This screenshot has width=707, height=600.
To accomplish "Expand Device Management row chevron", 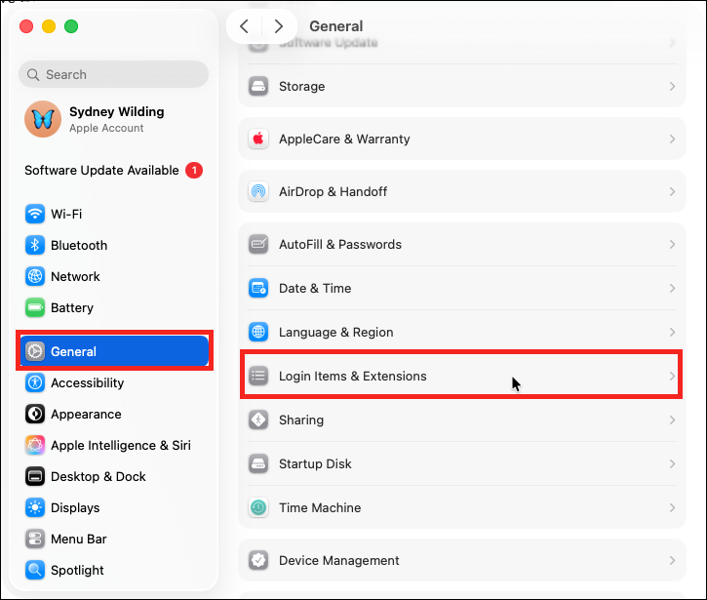I will 672,560.
